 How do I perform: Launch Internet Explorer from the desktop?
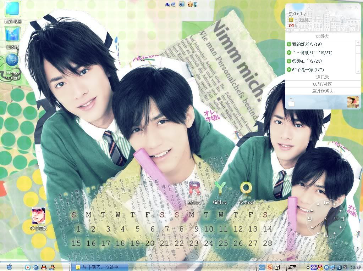pos(12,61)
